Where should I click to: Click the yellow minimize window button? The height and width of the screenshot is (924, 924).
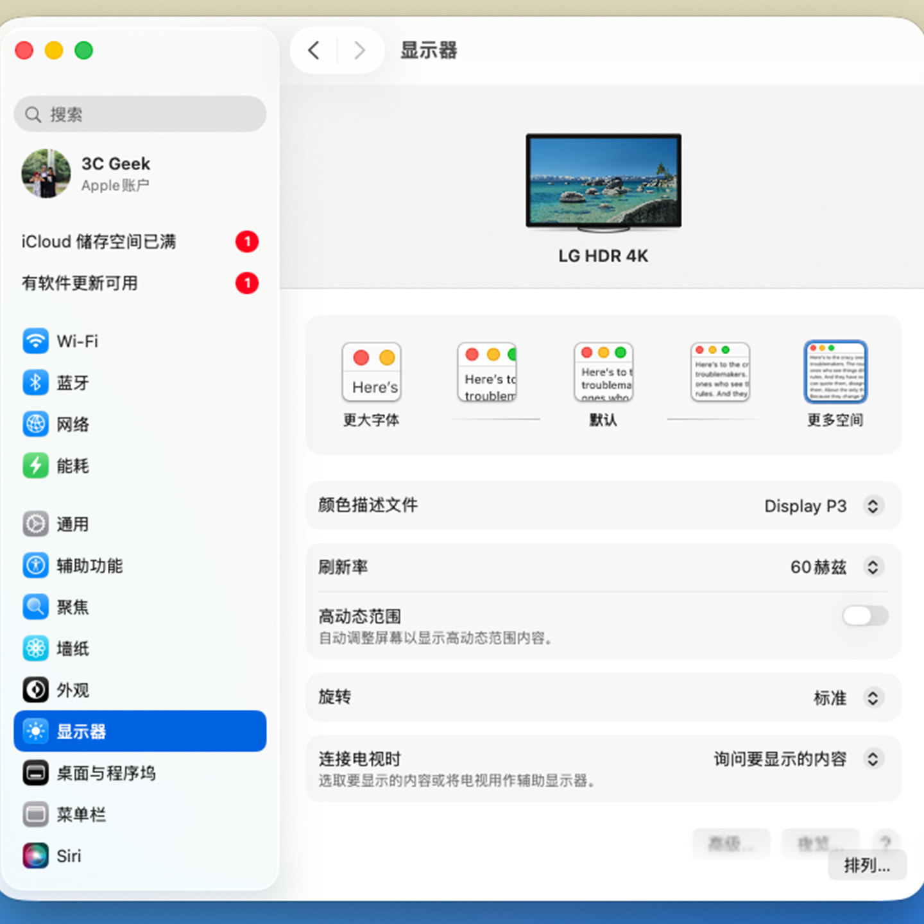pos(54,50)
